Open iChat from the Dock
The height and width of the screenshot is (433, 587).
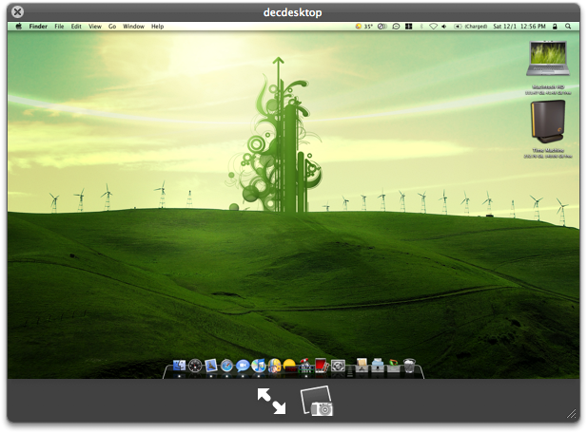[243, 366]
